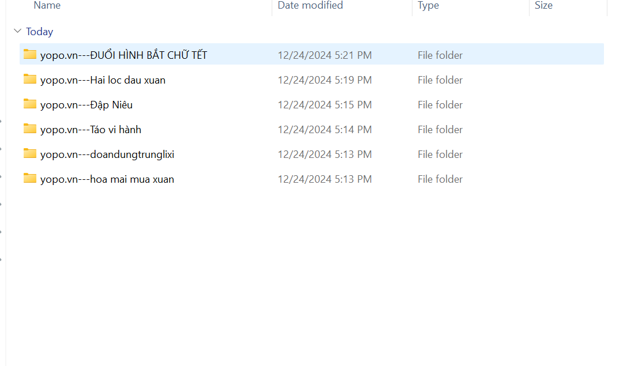Click the hoa mai mua xuan folder icon

coord(30,179)
